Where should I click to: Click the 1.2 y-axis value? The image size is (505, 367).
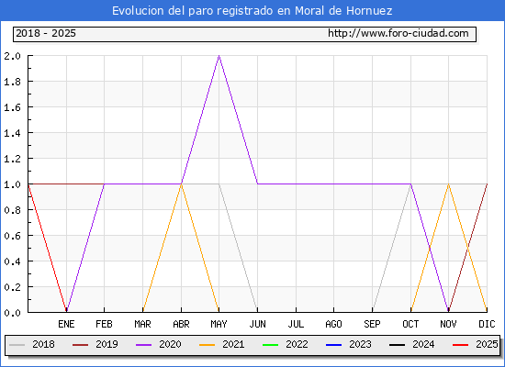click(12, 159)
